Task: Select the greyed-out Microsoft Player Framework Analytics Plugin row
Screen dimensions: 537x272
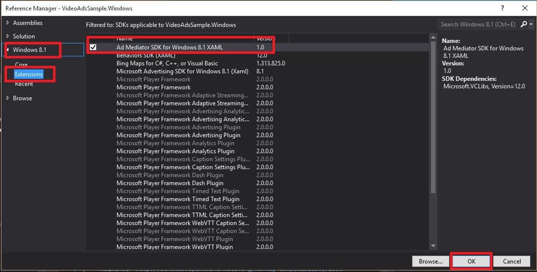Action: [257, 143]
